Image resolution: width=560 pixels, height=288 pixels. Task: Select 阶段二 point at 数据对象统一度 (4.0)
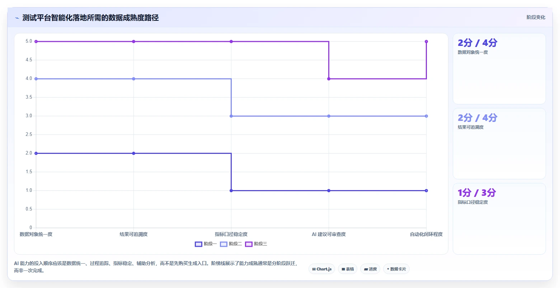coord(36,79)
